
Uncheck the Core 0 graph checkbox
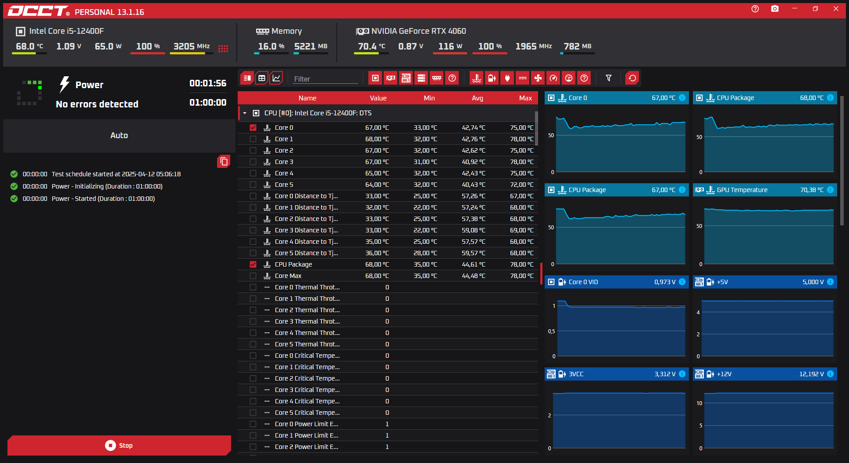[253, 128]
